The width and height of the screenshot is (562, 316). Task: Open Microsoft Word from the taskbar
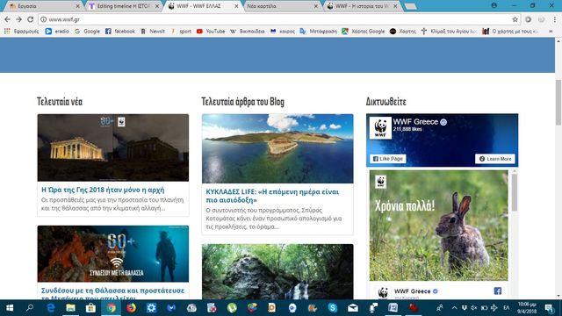click(393, 308)
